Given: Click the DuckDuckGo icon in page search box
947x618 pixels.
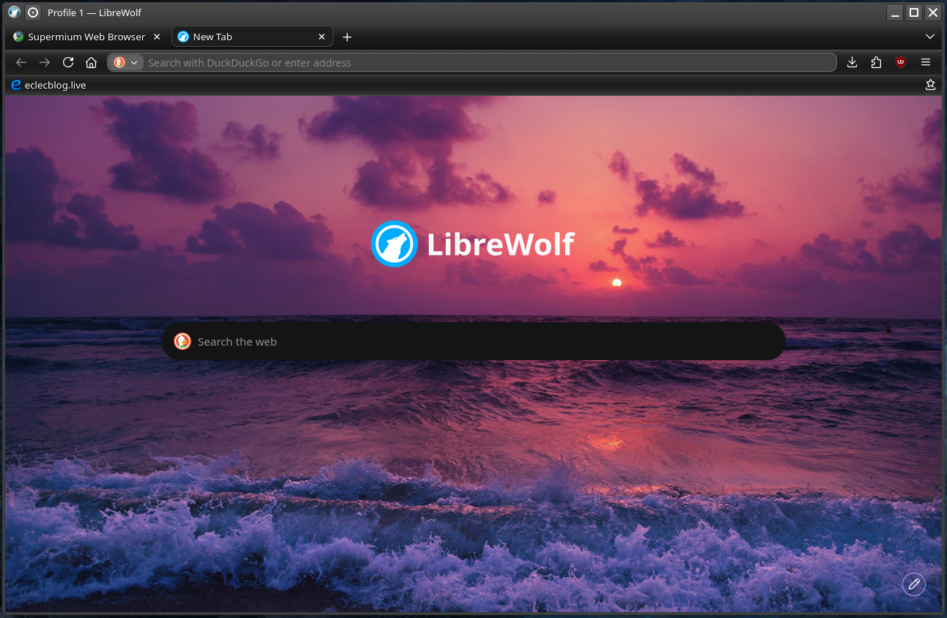Looking at the screenshot, I should coord(183,341).
